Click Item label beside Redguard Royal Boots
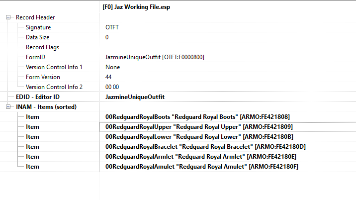 tap(32, 117)
